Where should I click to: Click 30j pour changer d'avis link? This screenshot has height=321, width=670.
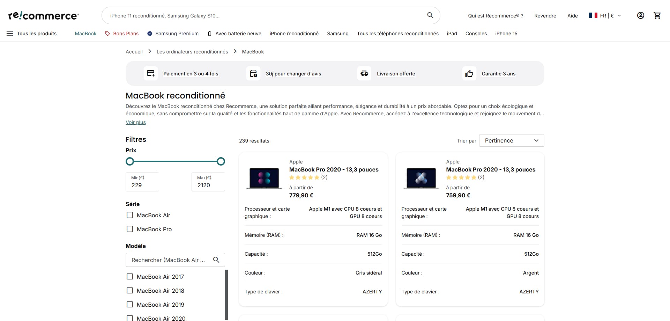(x=293, y=74)
